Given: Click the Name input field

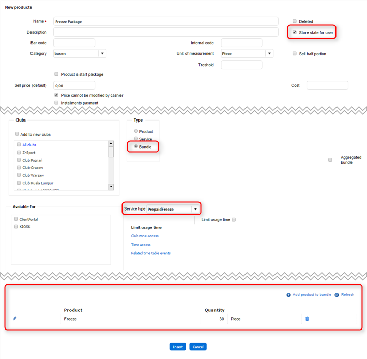Looking at the screenshot, I should click(166, 21).
